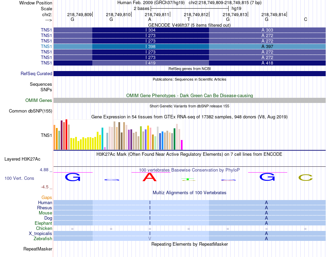Click the blue G conservation logo letter at left
Viewport: 326px width, 257px height.
point(72,177)
